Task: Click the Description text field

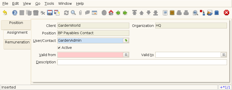Action: (x=142, y=62)
